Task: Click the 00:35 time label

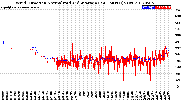Action: 7,96
